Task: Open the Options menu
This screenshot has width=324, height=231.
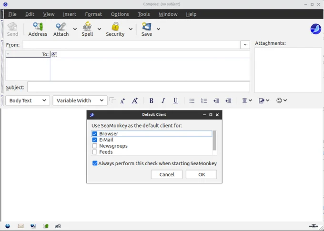Action: [x=120, y=14]
